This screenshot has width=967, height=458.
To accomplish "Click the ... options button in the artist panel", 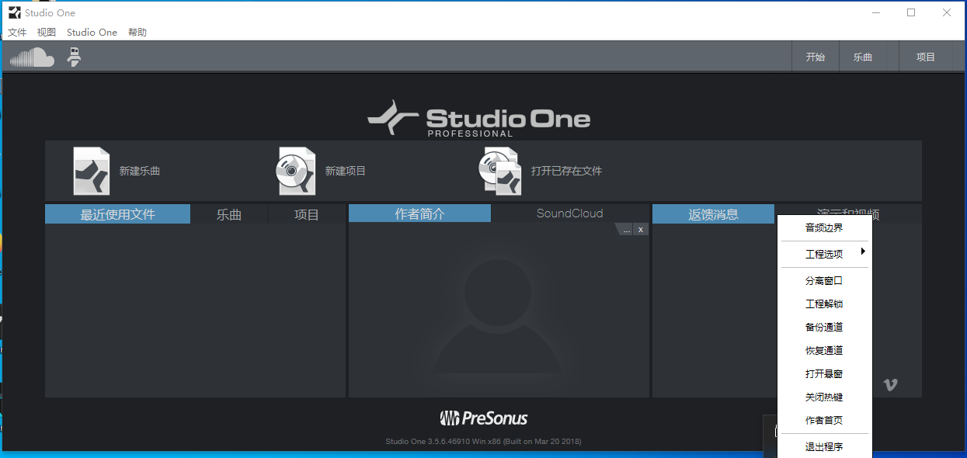I will pyautogui.click(x=627, y=229).
